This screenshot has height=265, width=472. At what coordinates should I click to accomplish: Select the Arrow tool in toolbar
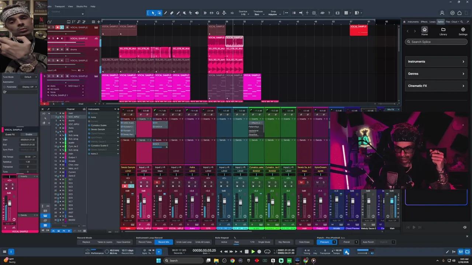(153, 13)
